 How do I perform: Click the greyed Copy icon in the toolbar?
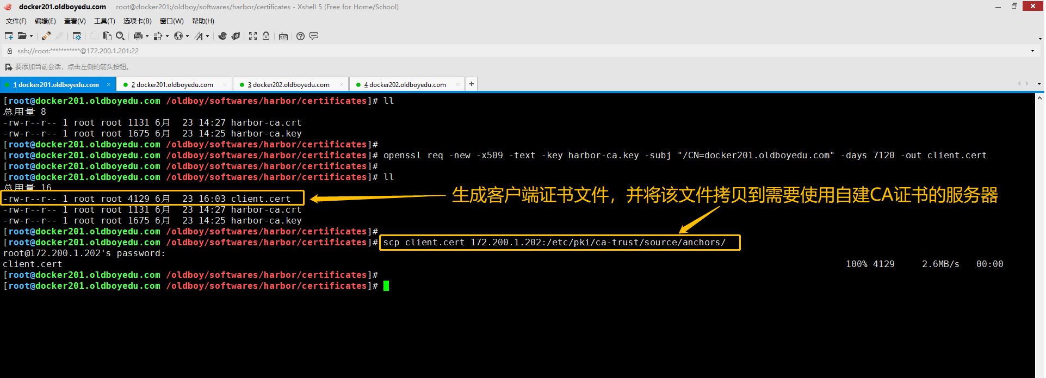click(x=94, y=36)
